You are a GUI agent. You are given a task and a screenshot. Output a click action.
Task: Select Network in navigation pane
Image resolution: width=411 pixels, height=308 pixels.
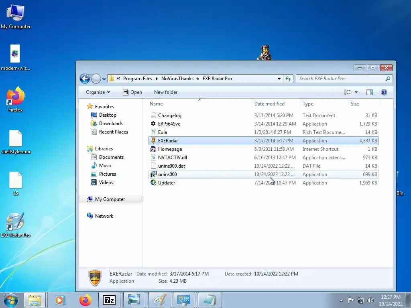coord(100,216)
